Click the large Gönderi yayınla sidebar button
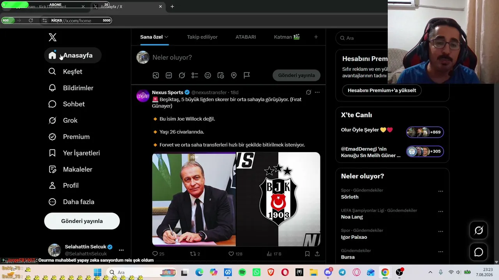 (x=82, y=221)
